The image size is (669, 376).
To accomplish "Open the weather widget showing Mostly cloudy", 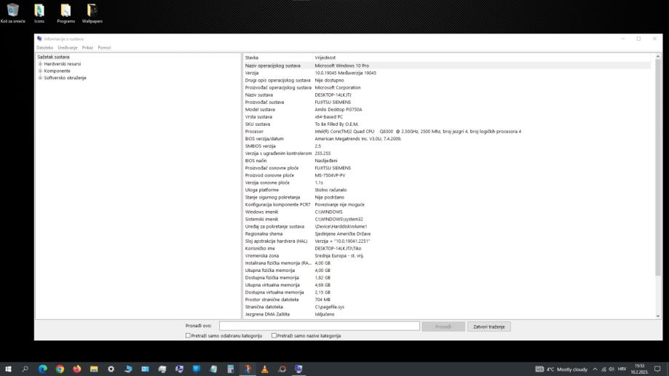I will [x=561, y=369].
